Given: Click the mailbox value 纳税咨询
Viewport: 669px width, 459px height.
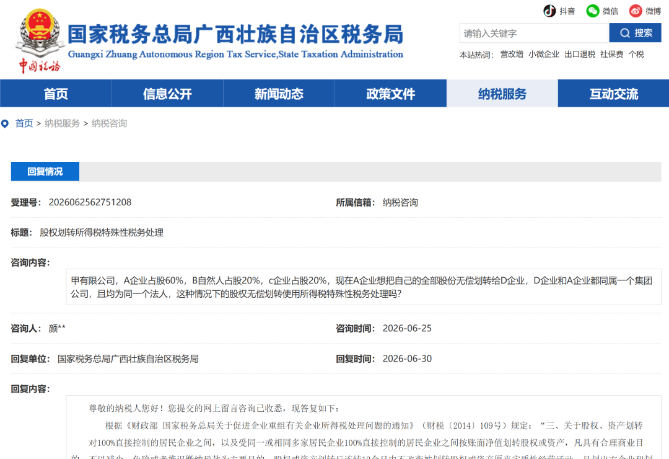Looking at the screenshot, I should (x=400, y=202).
